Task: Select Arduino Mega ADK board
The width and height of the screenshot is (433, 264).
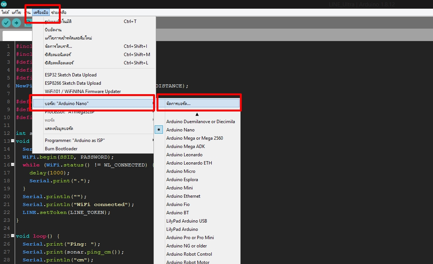Action: [186, 146]
